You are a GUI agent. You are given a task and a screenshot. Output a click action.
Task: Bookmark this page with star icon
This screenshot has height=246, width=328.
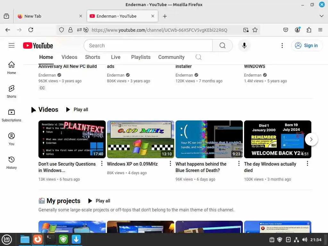click(x=255, y=30)
